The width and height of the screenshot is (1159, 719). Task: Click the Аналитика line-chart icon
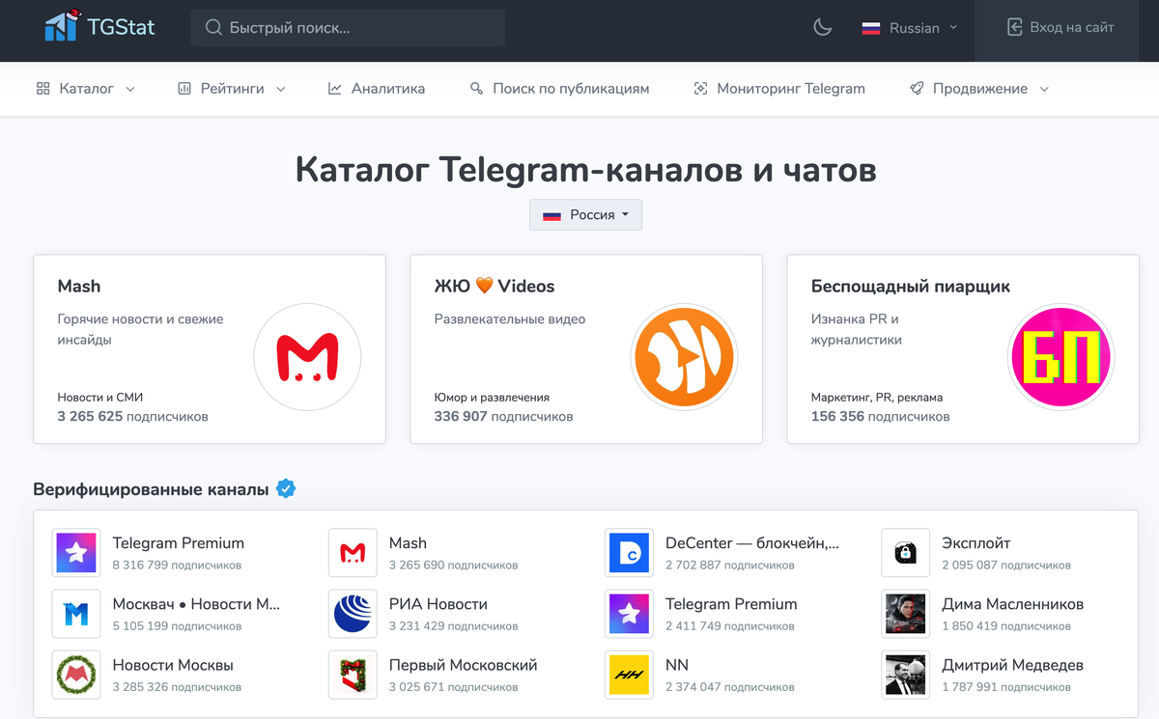click(333, 88)
